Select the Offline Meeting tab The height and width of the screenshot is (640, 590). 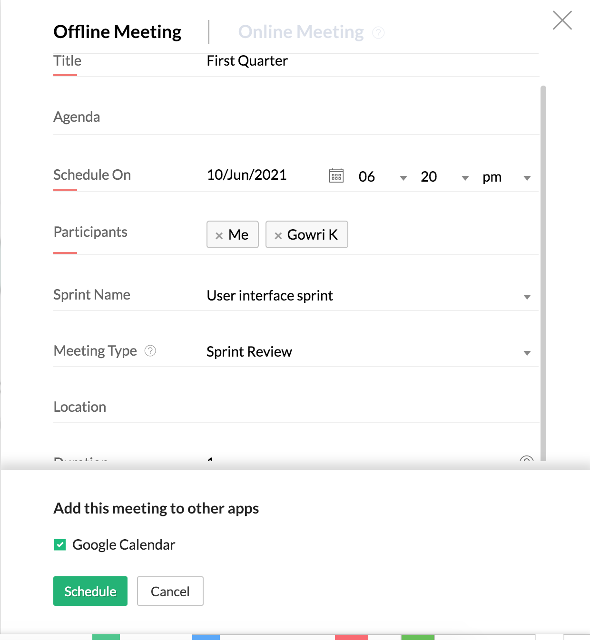point(118,32)
